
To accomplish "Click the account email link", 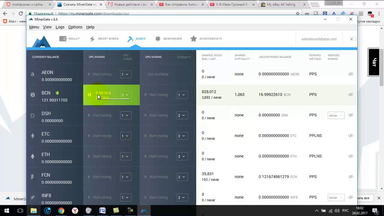I will pos(319,39).
